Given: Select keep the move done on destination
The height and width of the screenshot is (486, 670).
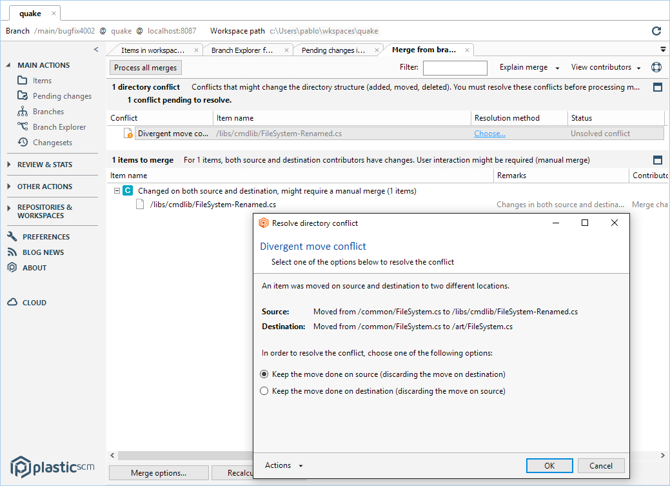Looking at the screenshot, I should [x=264, y=391].
